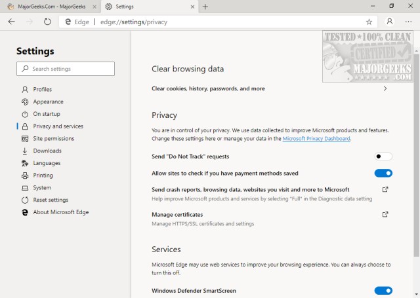Turn off Windows Defender SmartScreen toggle
The height and width of the screenshot is (298, 420).
click(x=383, y=290)
